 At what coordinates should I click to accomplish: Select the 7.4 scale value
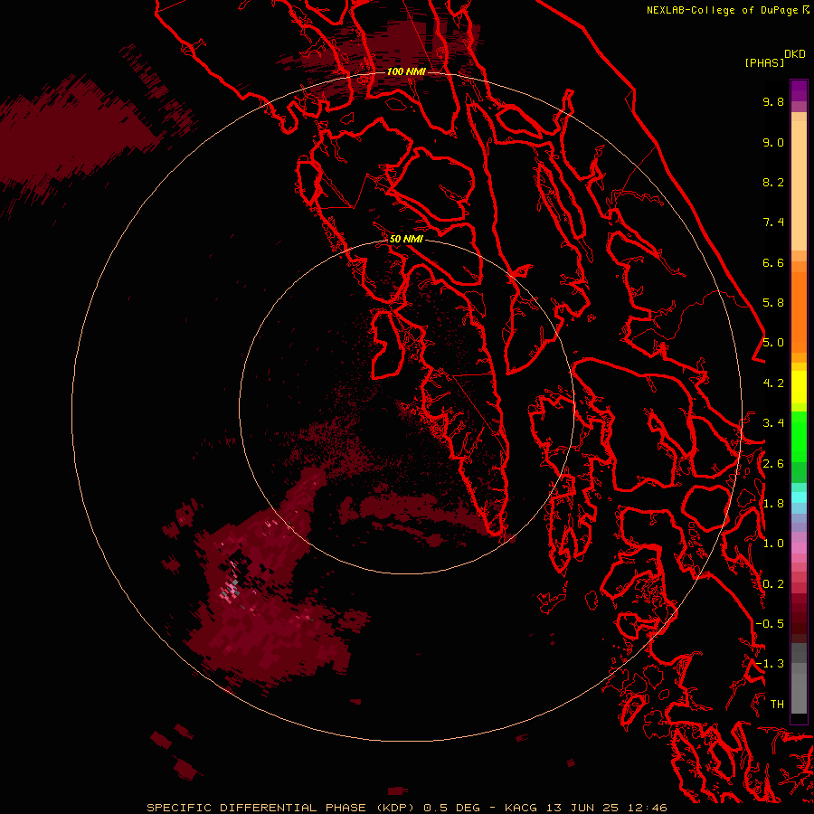point(773,222)
